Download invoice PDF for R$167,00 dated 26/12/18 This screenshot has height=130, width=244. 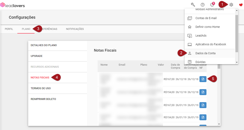point(203,79)
